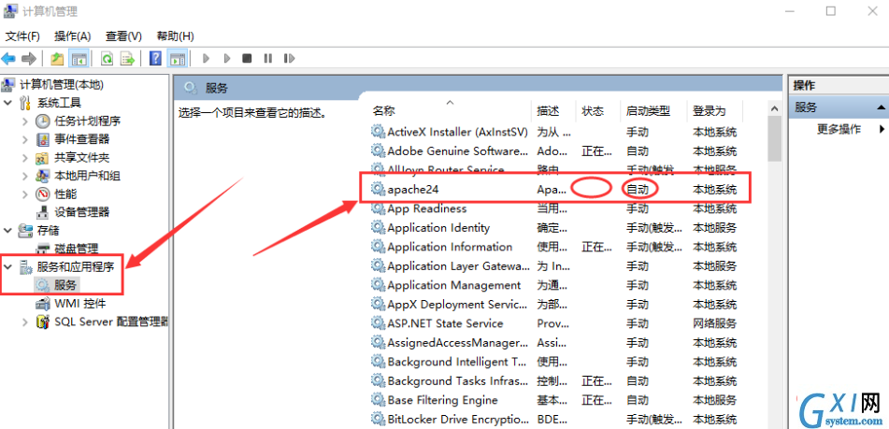Select the Application Identity service

tap(438, 228)
